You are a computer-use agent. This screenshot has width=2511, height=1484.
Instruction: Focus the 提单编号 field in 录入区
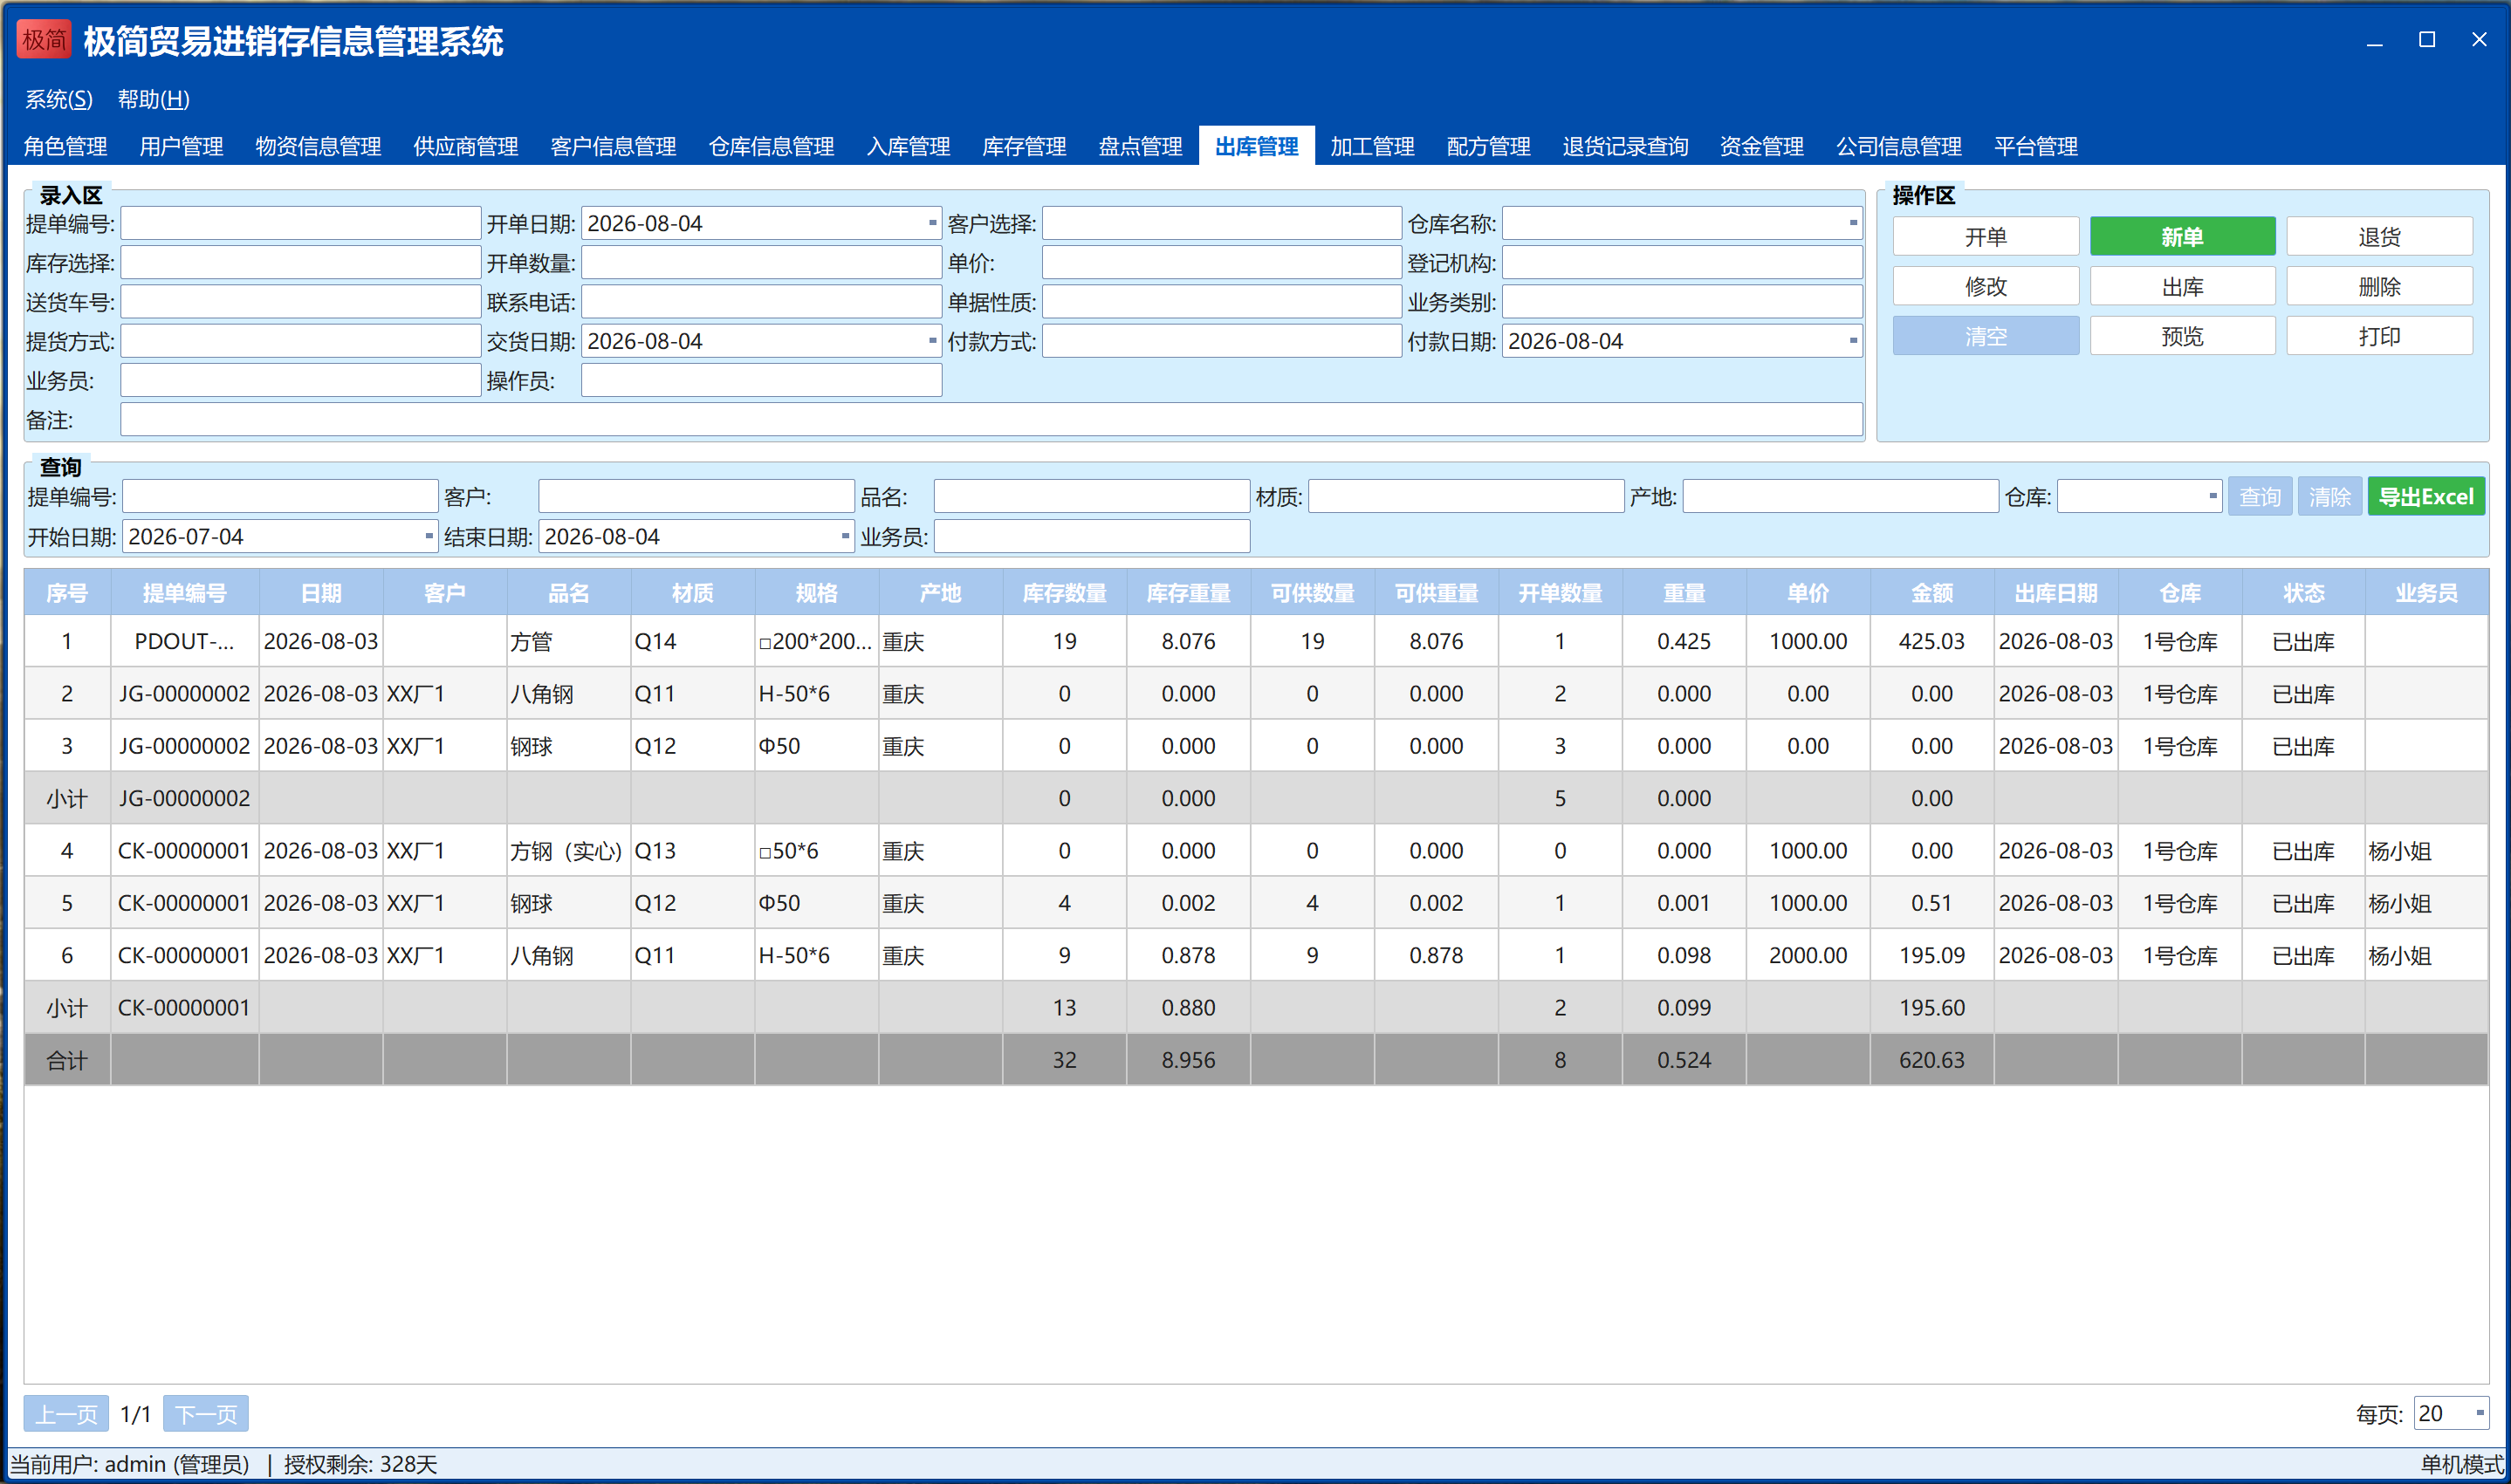[x=301, y=223]
